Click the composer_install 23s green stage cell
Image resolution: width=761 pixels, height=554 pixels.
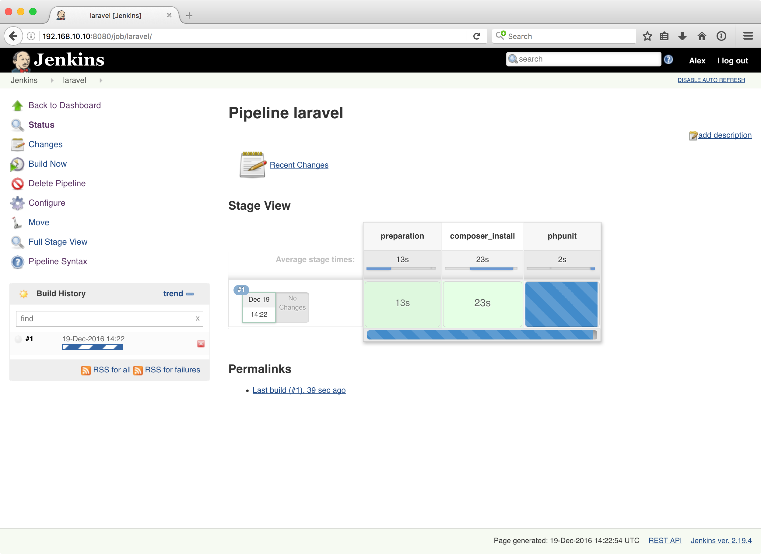482,304
